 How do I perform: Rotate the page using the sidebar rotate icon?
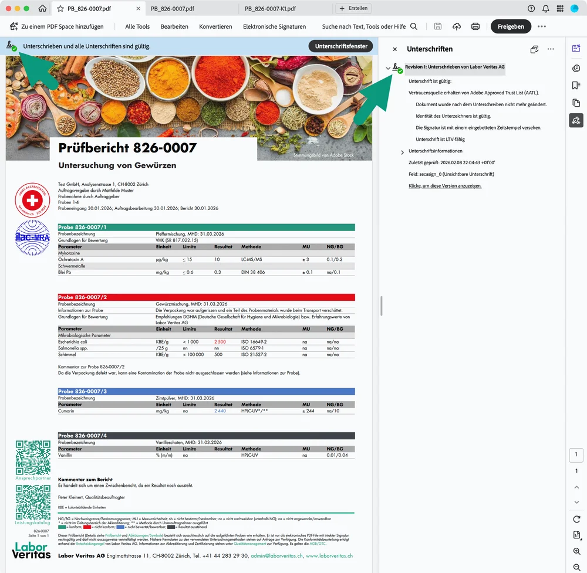click(576, 519)
